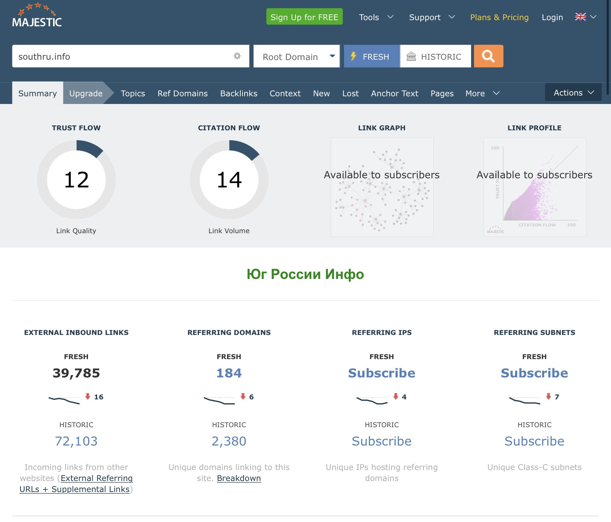611x522 pixels.
Task: Switch to the Context tab
Action: 285,93
